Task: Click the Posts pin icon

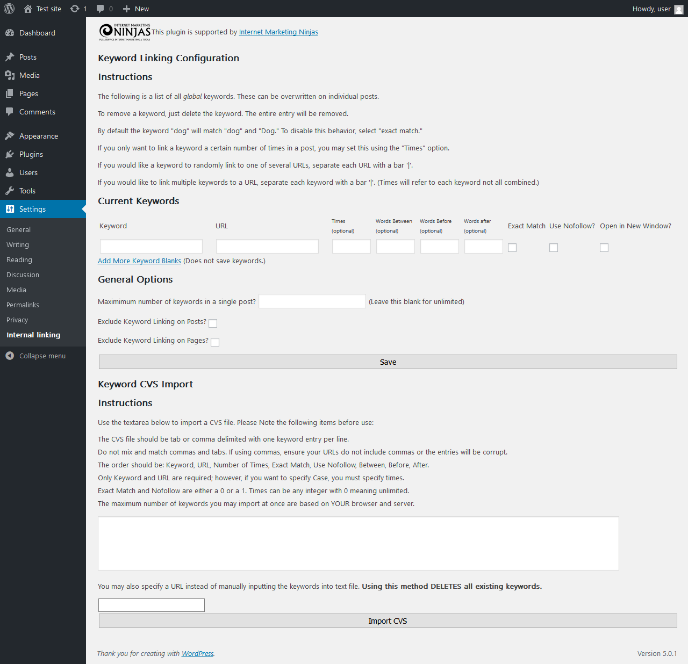Action: [10, 57]
